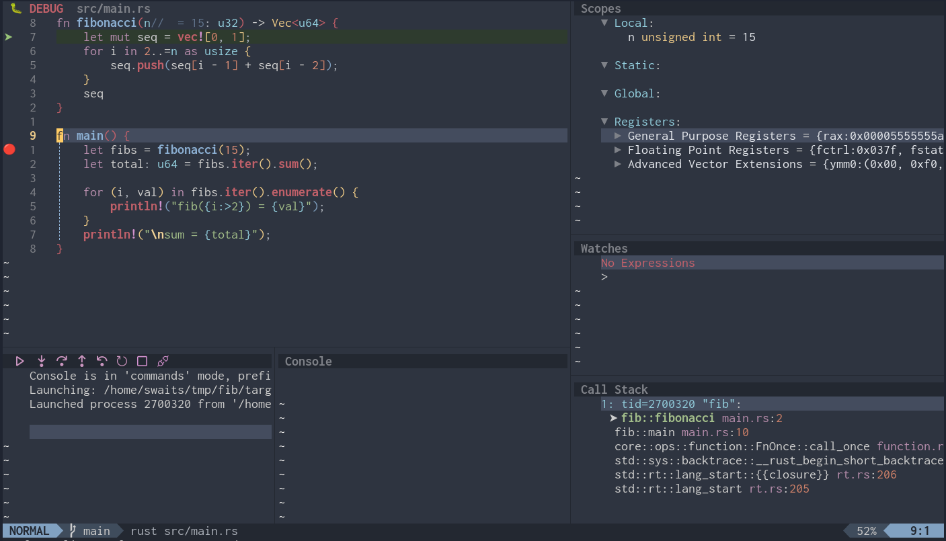This screenshot has height=541, width=946.
Task: Click the current-frame arrow beside fib::fibonacci
Action: [613, 418]
